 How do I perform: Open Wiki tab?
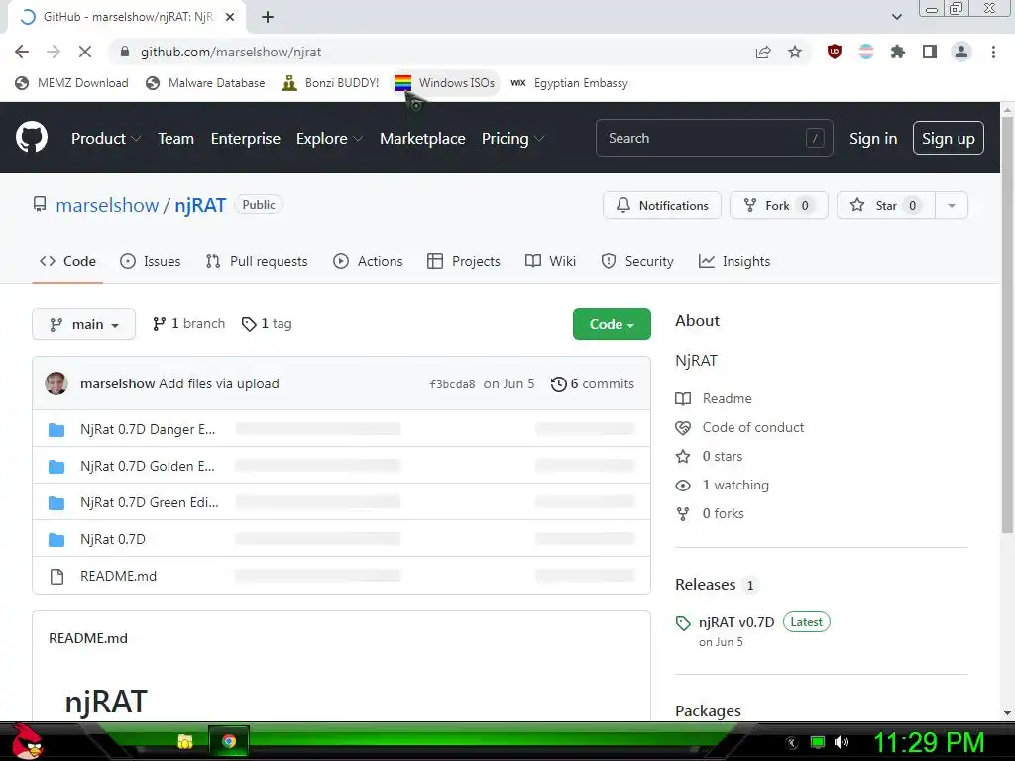tap(550, 261)
